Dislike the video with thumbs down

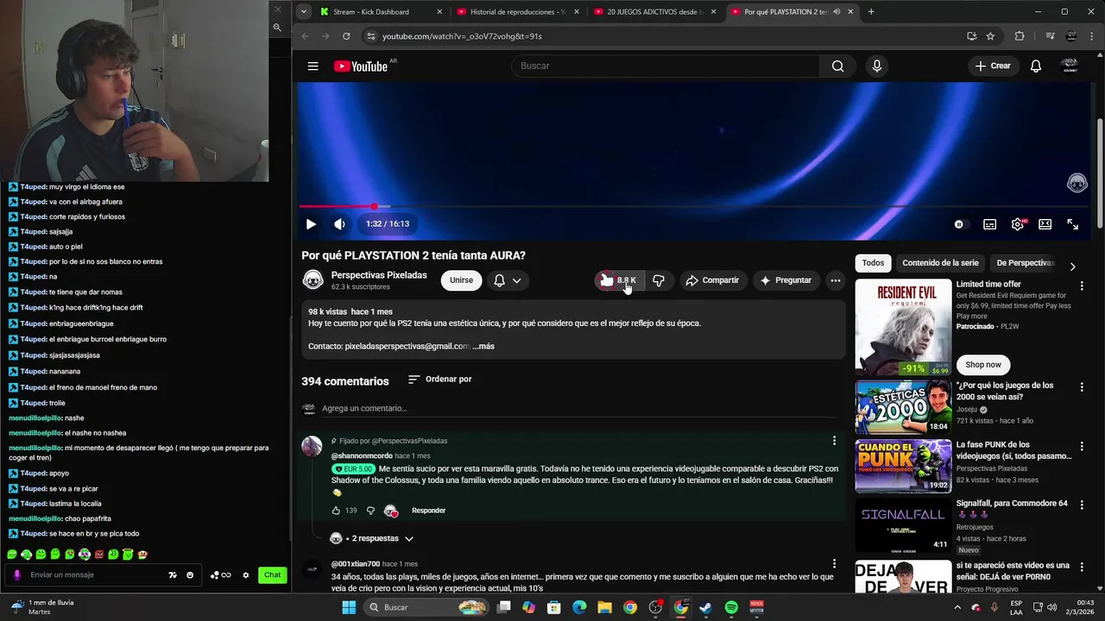659,280
